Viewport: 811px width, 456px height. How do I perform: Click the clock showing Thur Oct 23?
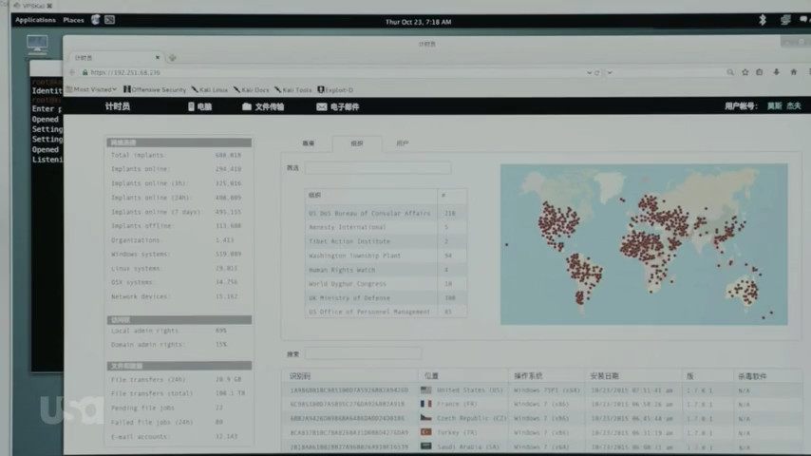click(x=419, y=22)
